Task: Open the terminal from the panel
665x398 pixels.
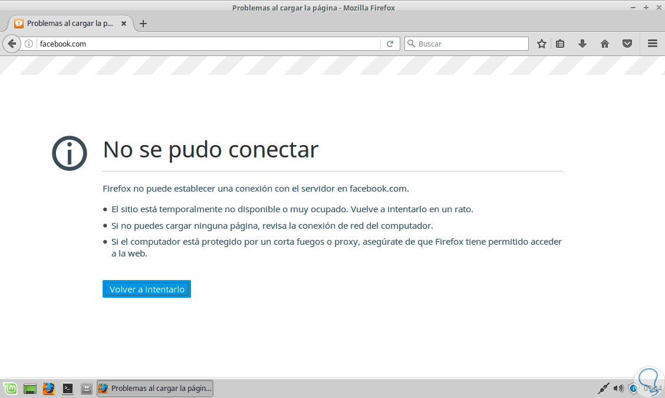Action: click(x=67, y=389)
